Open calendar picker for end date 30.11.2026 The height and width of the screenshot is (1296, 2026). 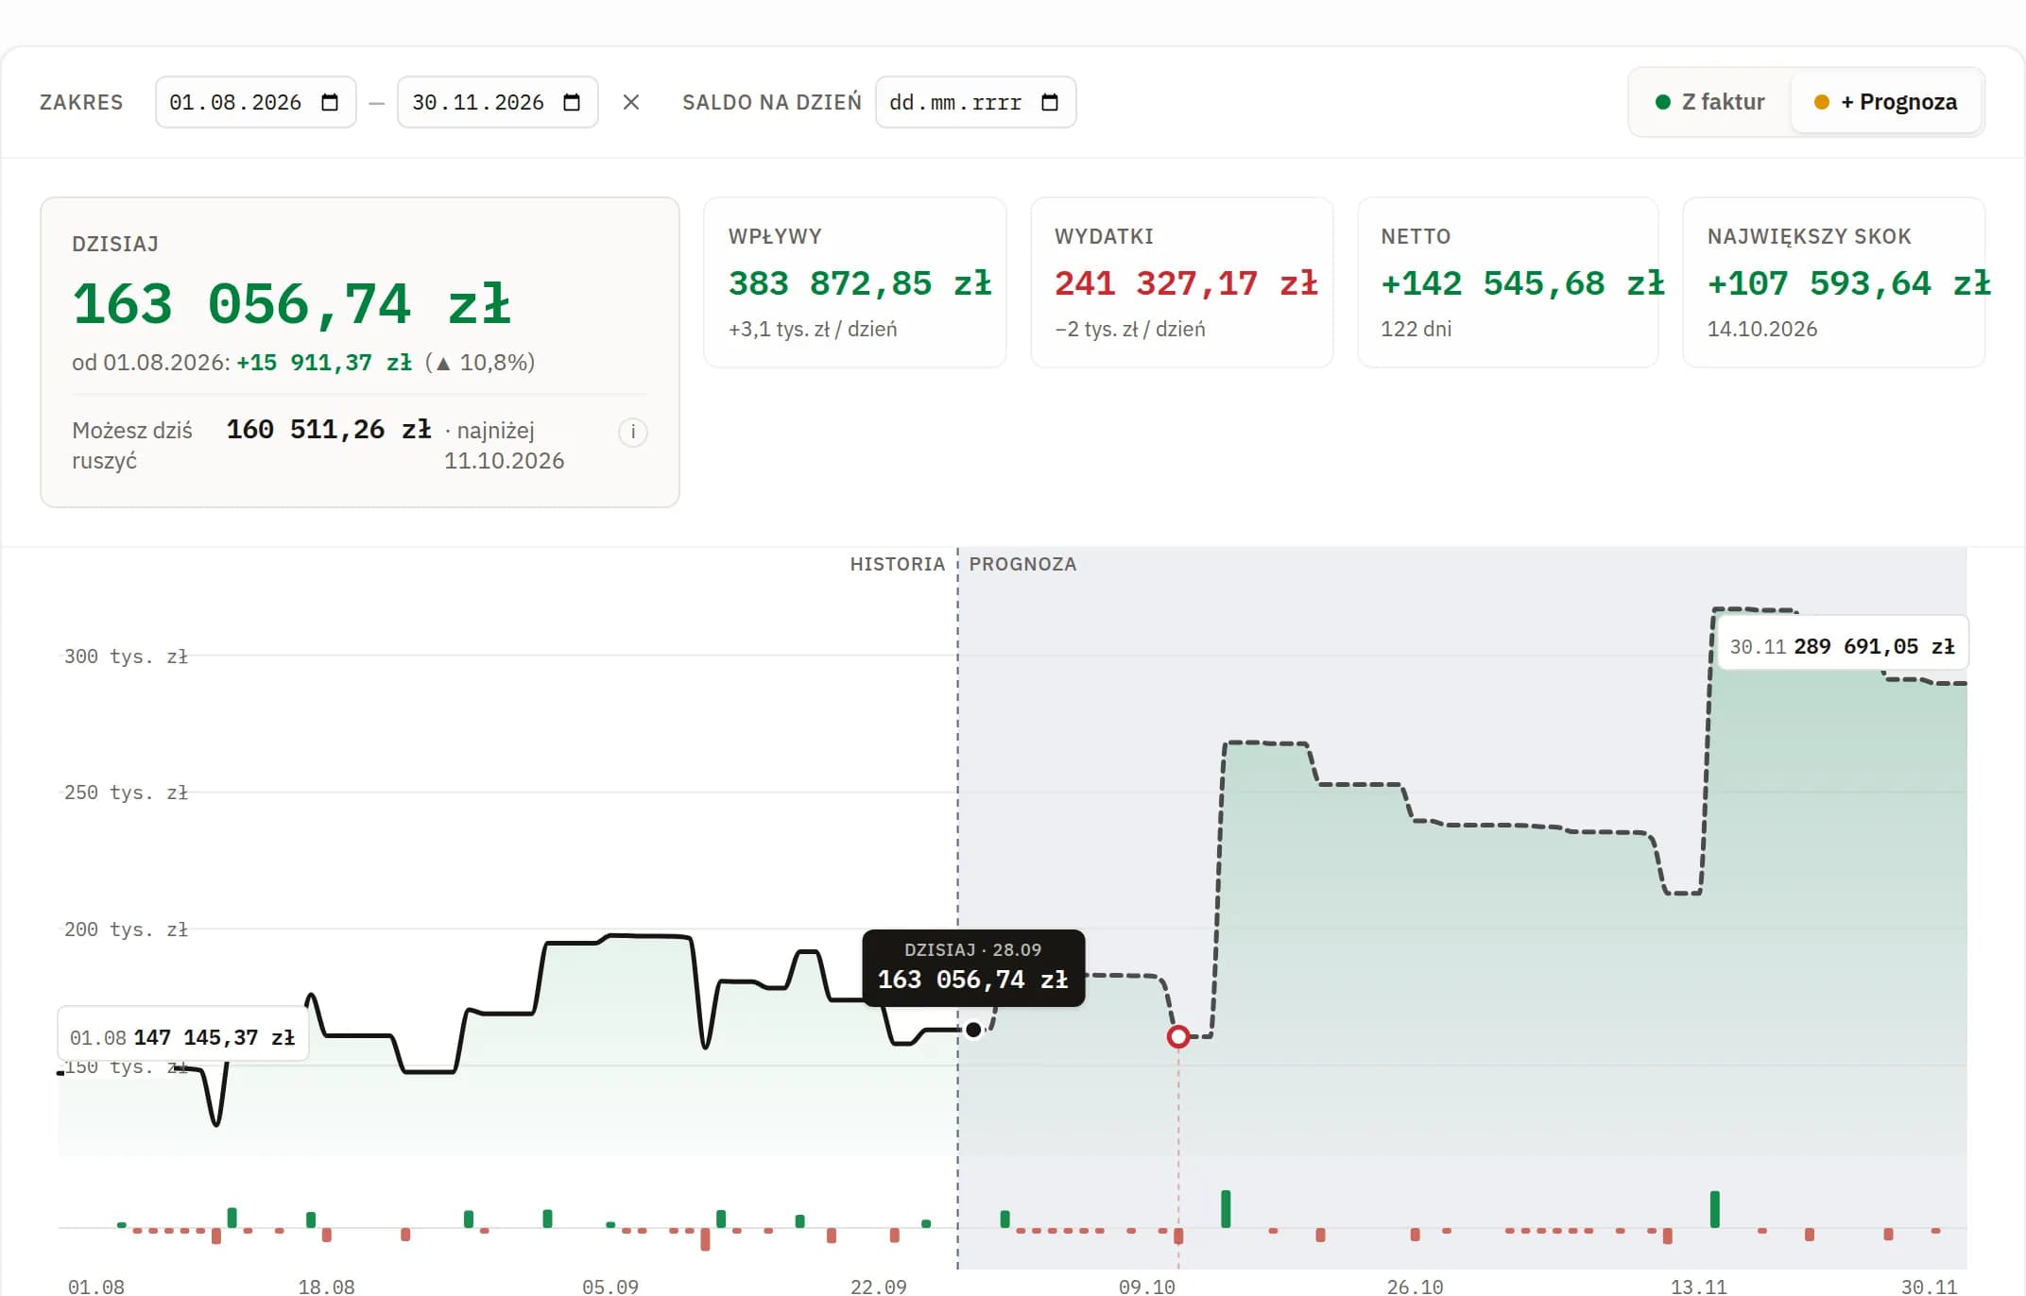pos(572,102)
